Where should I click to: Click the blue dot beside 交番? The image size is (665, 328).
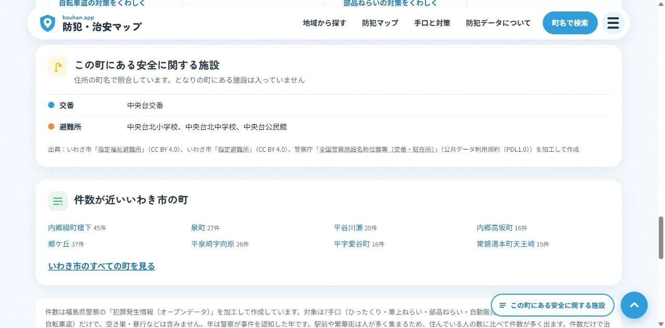click(51, 105)
